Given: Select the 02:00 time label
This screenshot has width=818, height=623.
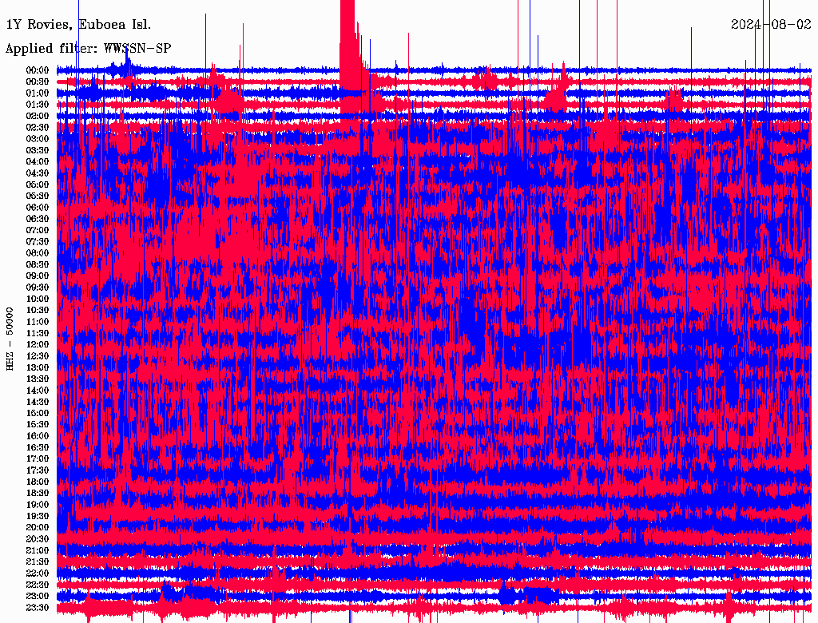Looking at the screenshot, I should [38, 116].
